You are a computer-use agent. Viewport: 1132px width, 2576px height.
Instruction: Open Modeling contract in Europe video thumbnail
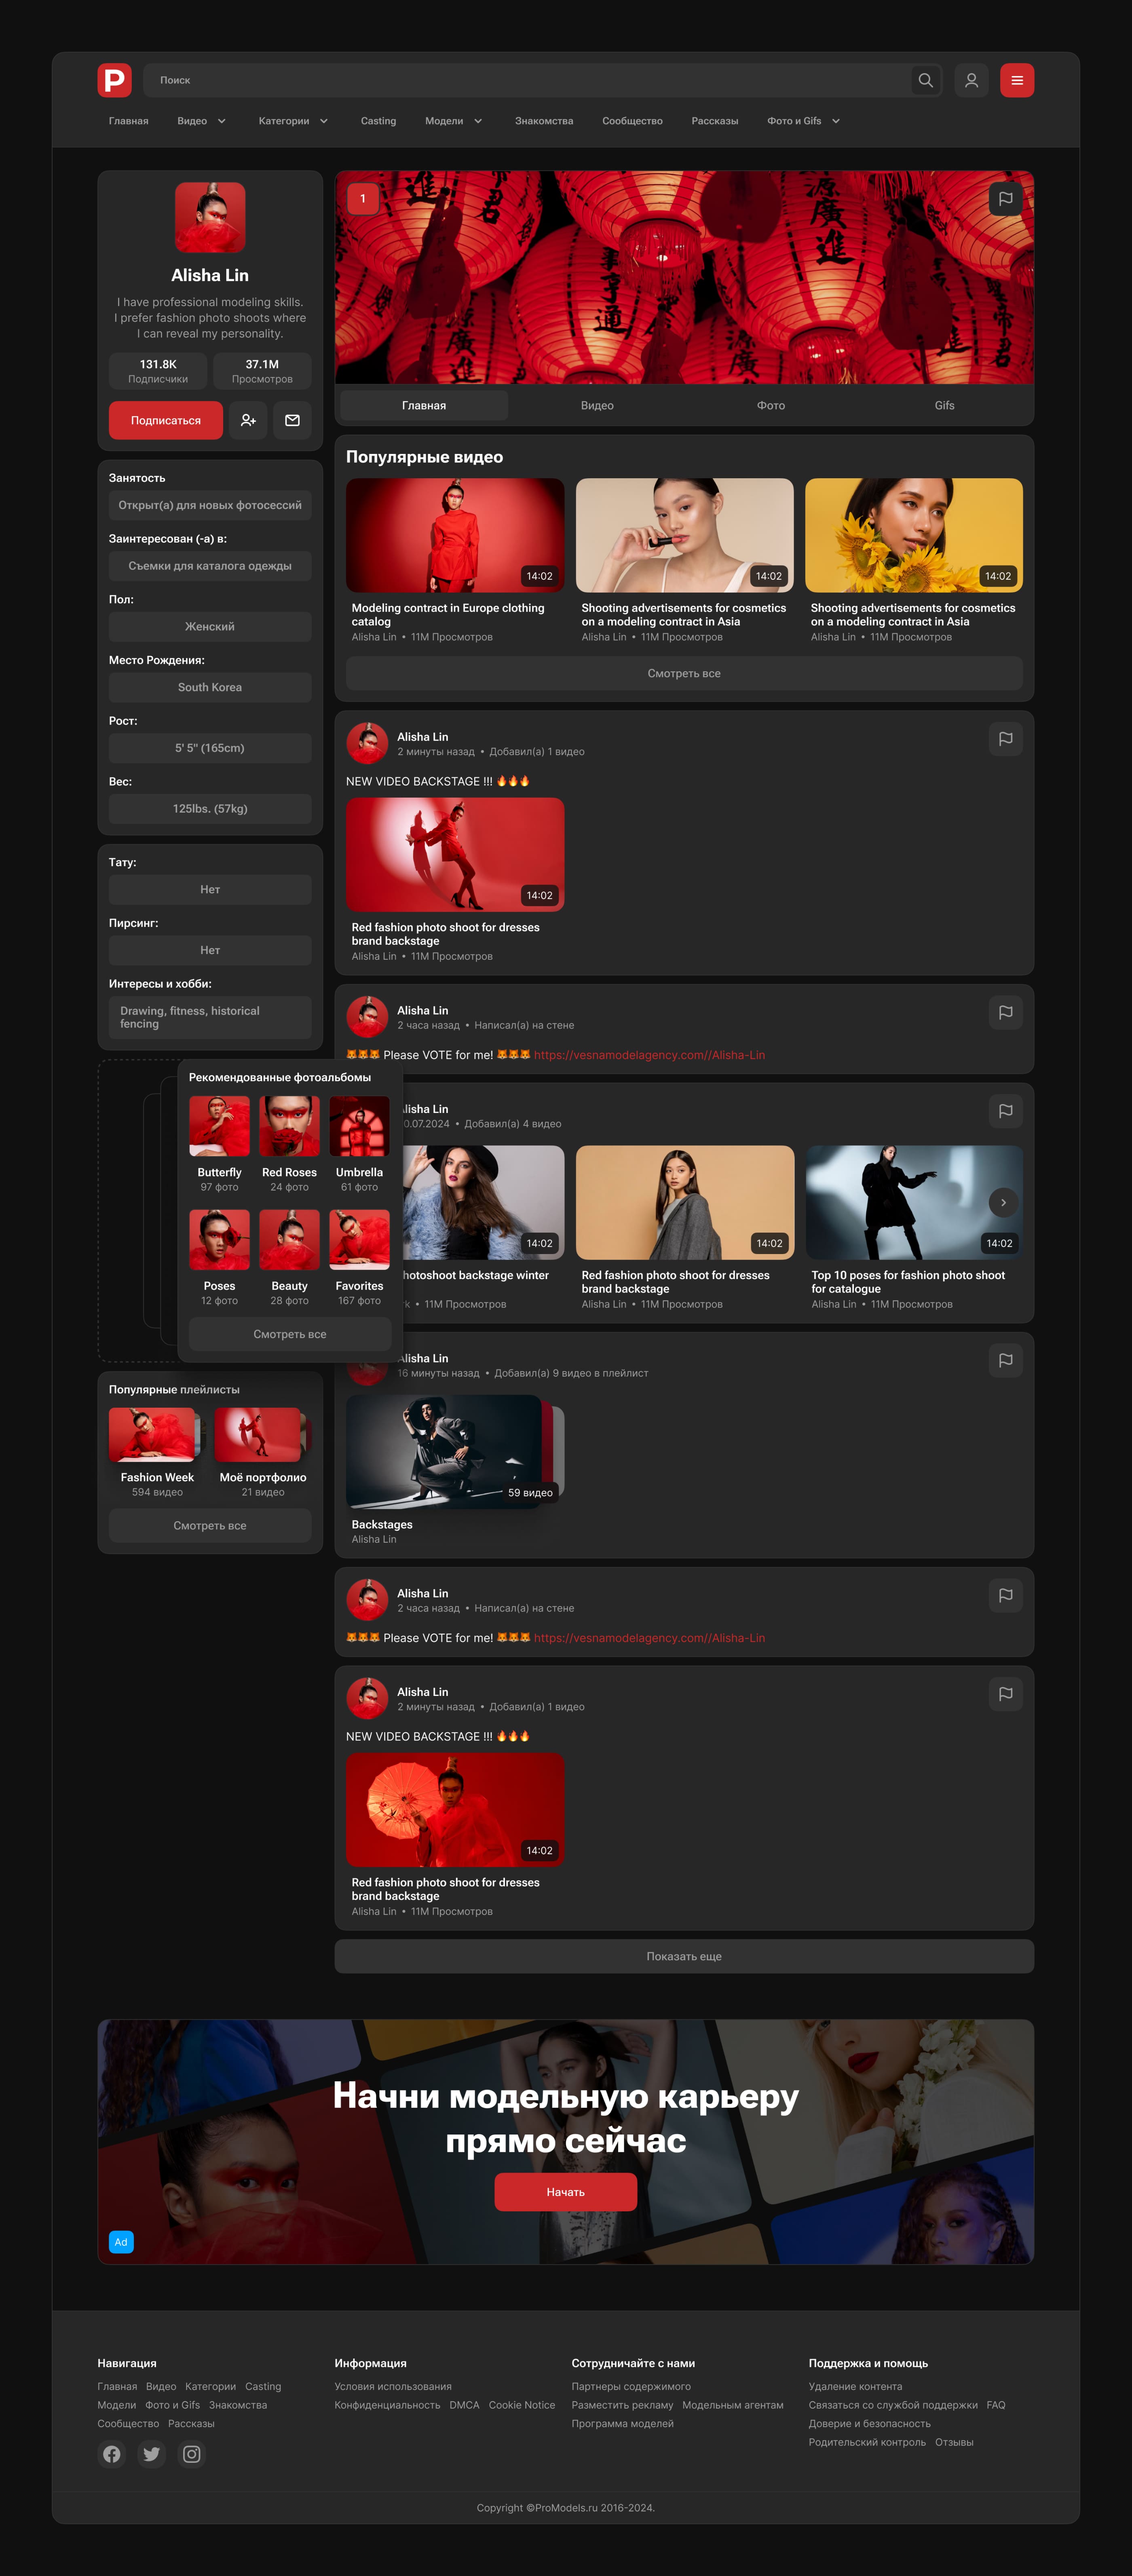(x=455, y=535)
